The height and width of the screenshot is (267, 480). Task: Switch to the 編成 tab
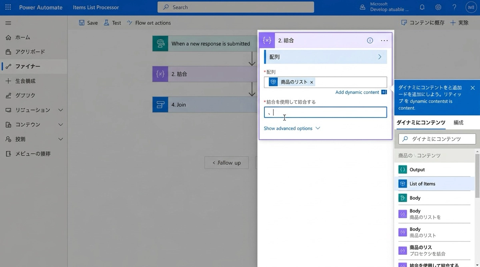coord(458,123)
